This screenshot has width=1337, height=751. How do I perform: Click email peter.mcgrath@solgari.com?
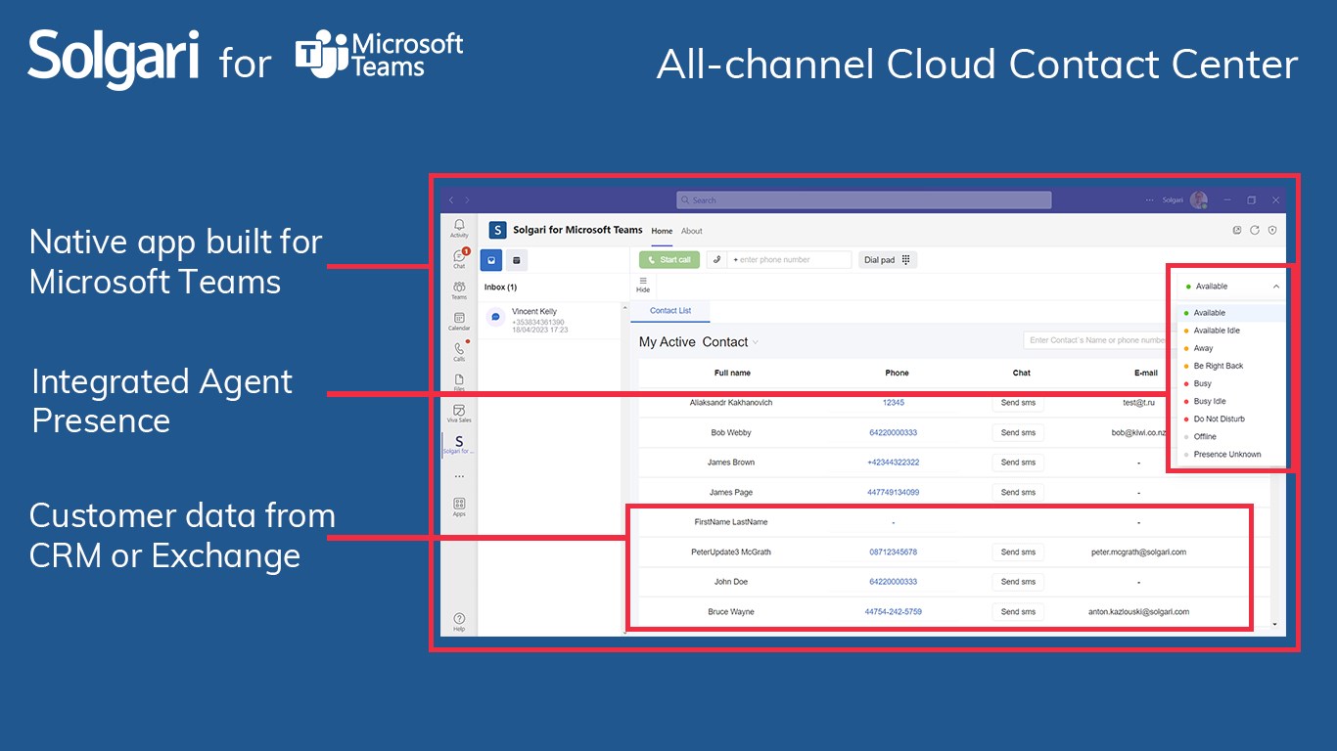tap(1138, 552)
